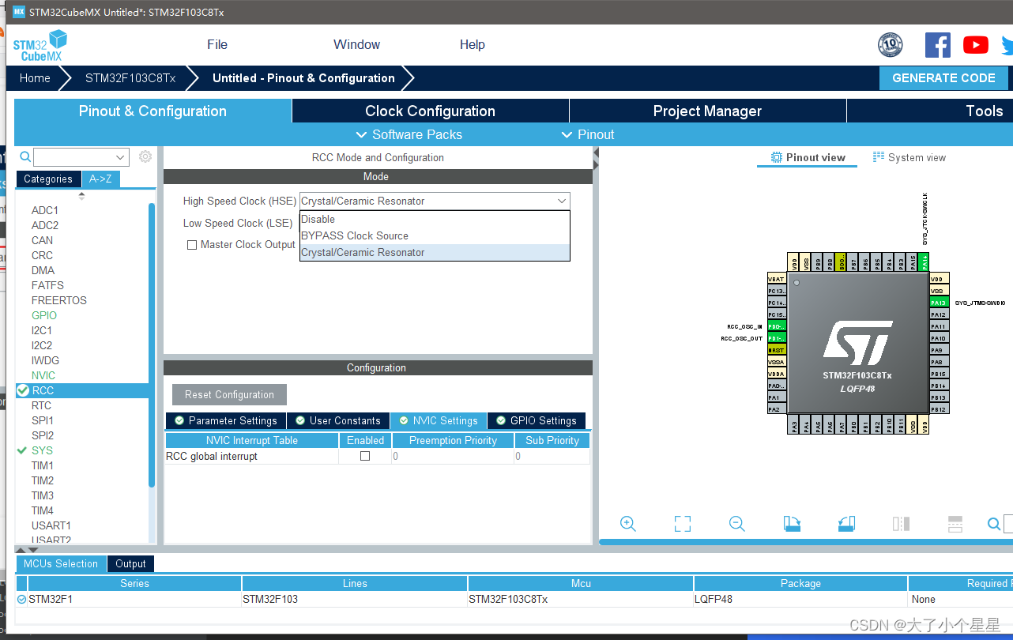This screenshot has width=1013, height=640.
Task: Select the green PA14 pin
Action: coord(925,262)
